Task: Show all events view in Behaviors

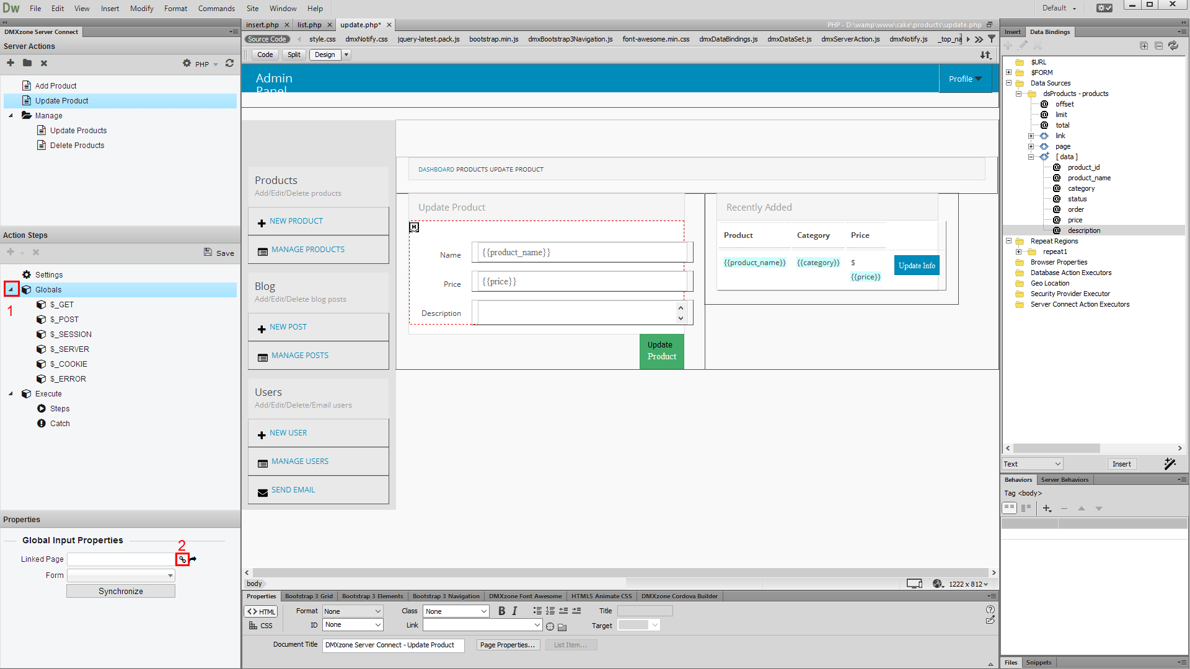Action: click(1026, 508)
